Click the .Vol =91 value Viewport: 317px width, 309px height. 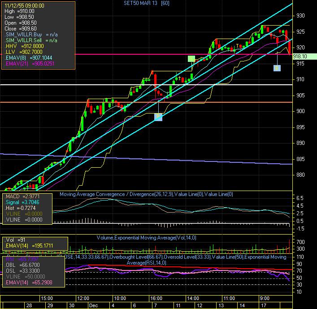(15, 240)
